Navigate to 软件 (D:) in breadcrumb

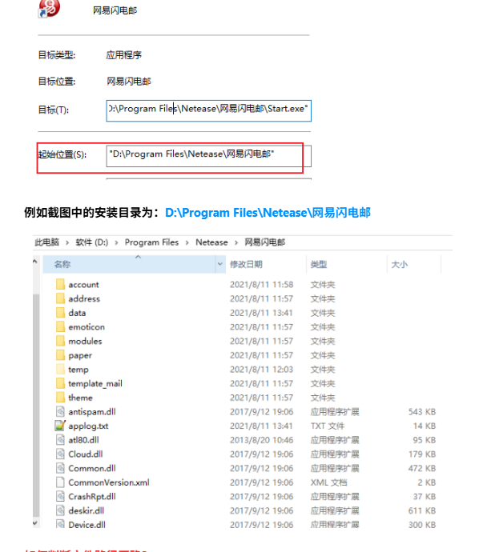[x=91, y=242]
